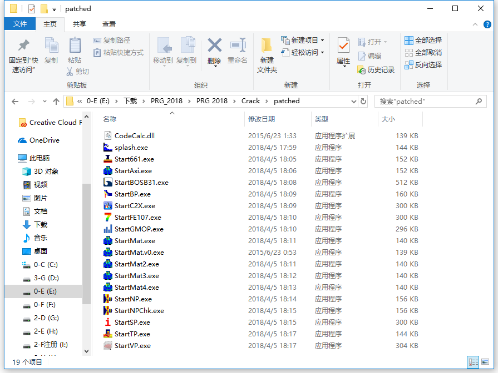This screenshot has height=373, width=498.
Task: Click the Copy path (复制路径) button
Action: (x=112, y=41)
